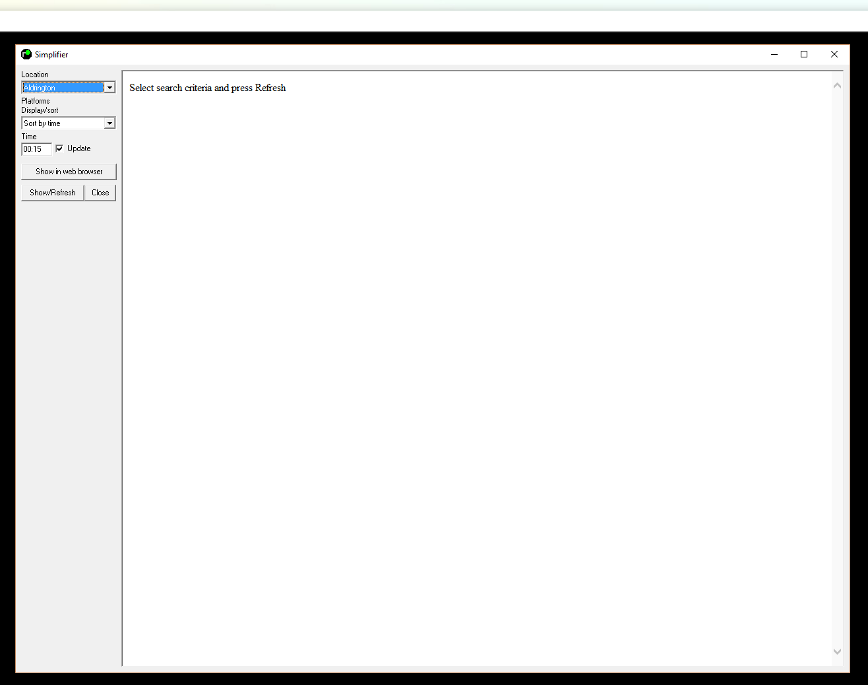
Task: Click the Display/sort label
Action: [40, 110]
